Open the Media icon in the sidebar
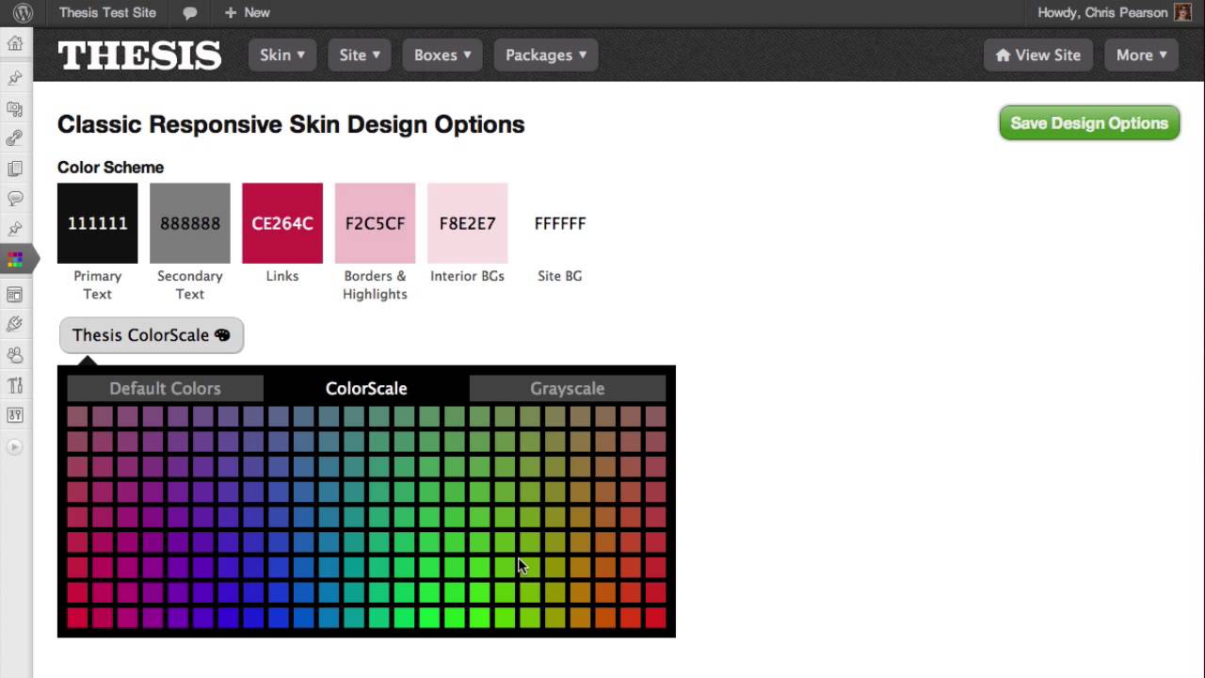Viewport: 1205px width, 678px height. point(15,109)
